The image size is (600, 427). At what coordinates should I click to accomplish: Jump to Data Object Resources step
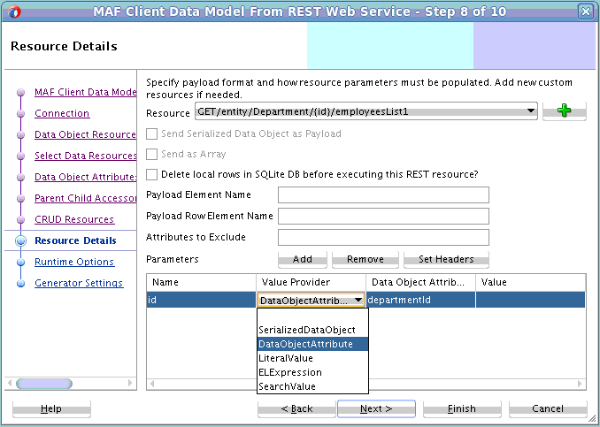tap(85, 134)
